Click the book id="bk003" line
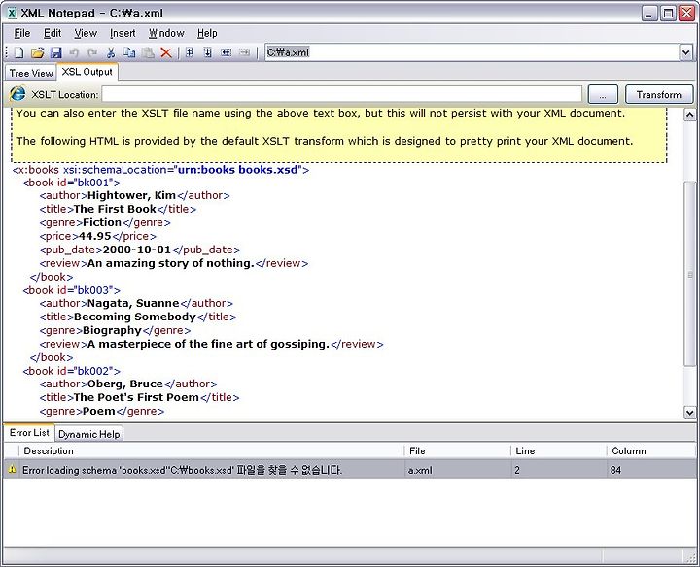 (71, 290)
